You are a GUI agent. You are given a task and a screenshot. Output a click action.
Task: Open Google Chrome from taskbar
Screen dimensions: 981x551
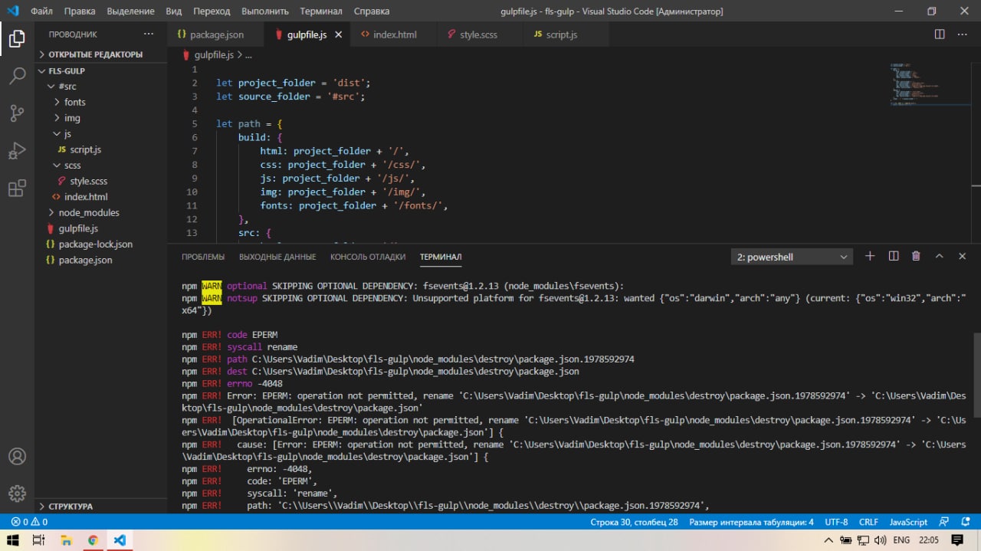(x=93, y=540)
